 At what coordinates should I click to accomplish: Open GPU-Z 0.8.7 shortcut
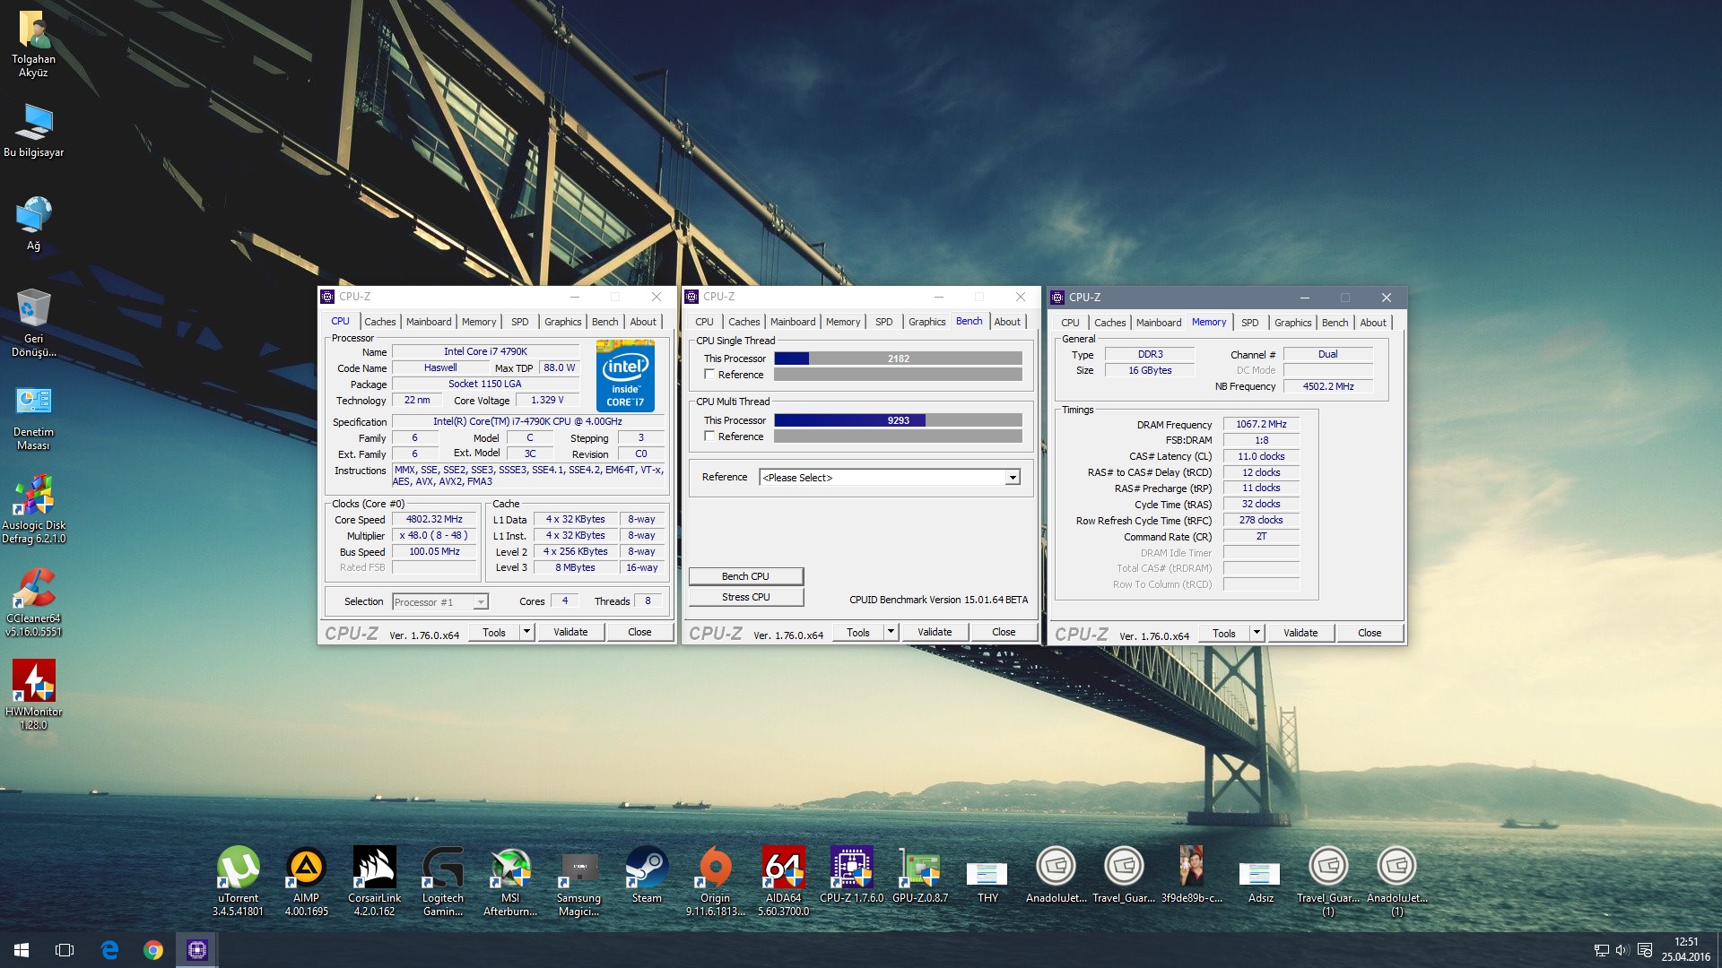tap(919, 868)
